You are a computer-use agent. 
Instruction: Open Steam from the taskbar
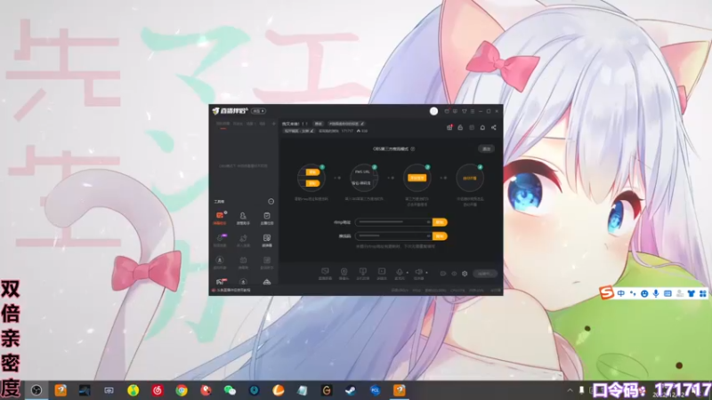351,390
